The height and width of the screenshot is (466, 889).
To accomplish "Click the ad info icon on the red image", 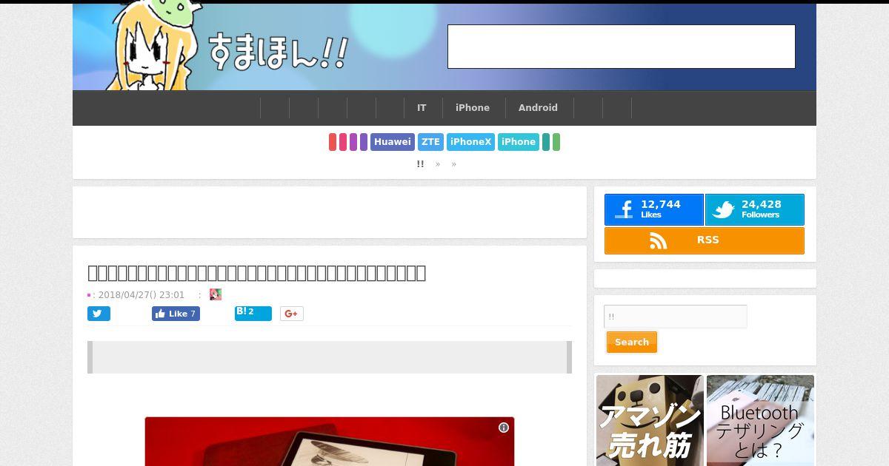I will [504, 428].
